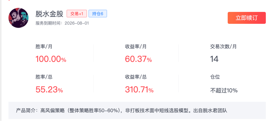Open the red 交易+1 tag
Viewport: 272px width, 121px height.
pyautogui.click(x=76, y=14)
